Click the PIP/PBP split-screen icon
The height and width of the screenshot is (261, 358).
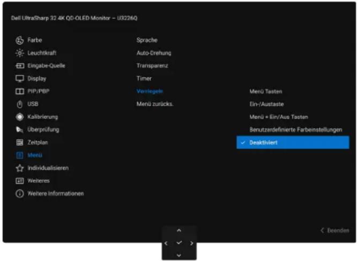(x=20, y=91)
